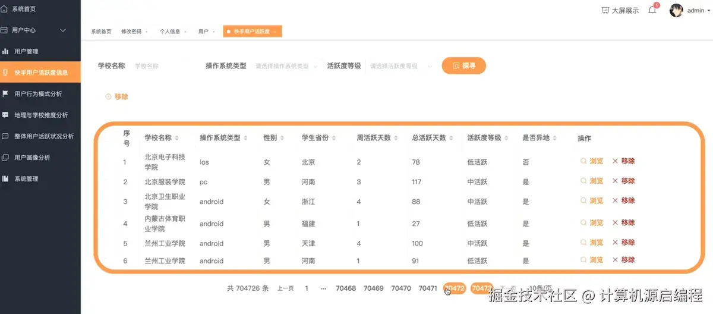Select the active 快手用户活跃度 tab

click(x=253, y=32)
